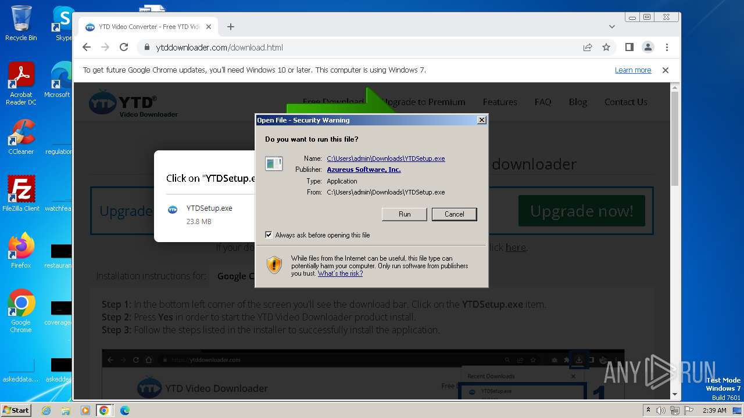Open Upgrade to Premium menu item
Image resolution: width=744 pixels, height=418 pixels.
[424, 102]
